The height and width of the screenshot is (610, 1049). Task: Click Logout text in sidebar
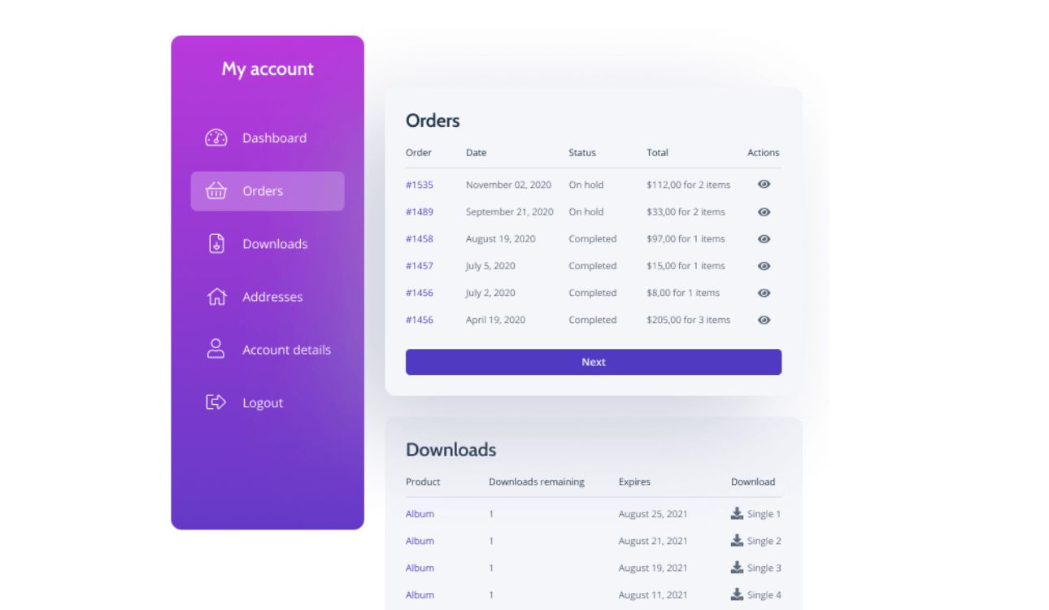tap(263, 403)
